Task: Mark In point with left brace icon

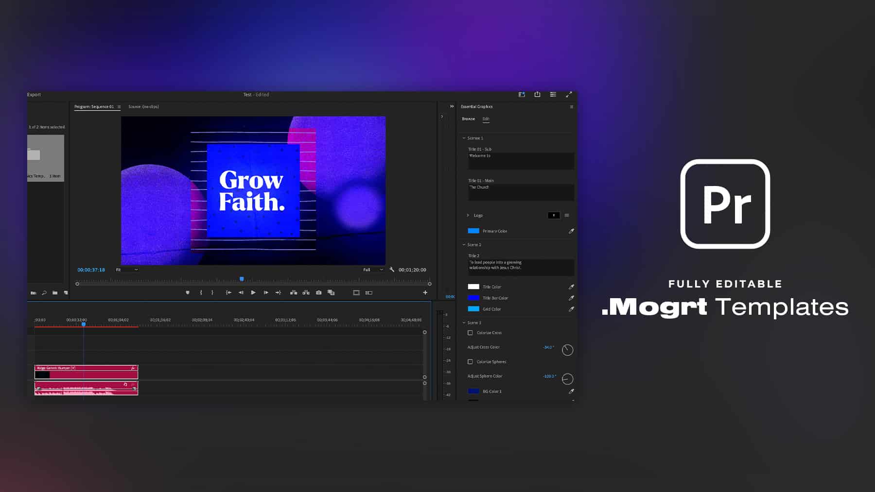Action: point(201,292)
